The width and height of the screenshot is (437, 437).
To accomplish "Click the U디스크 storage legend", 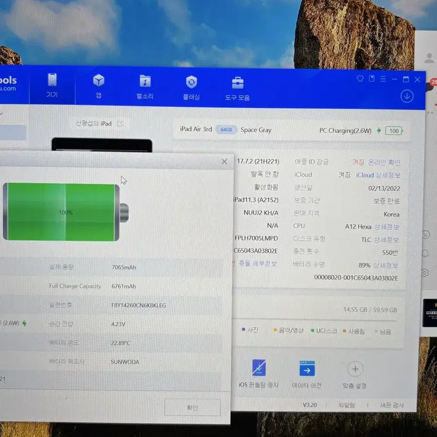I will [324, 331].
